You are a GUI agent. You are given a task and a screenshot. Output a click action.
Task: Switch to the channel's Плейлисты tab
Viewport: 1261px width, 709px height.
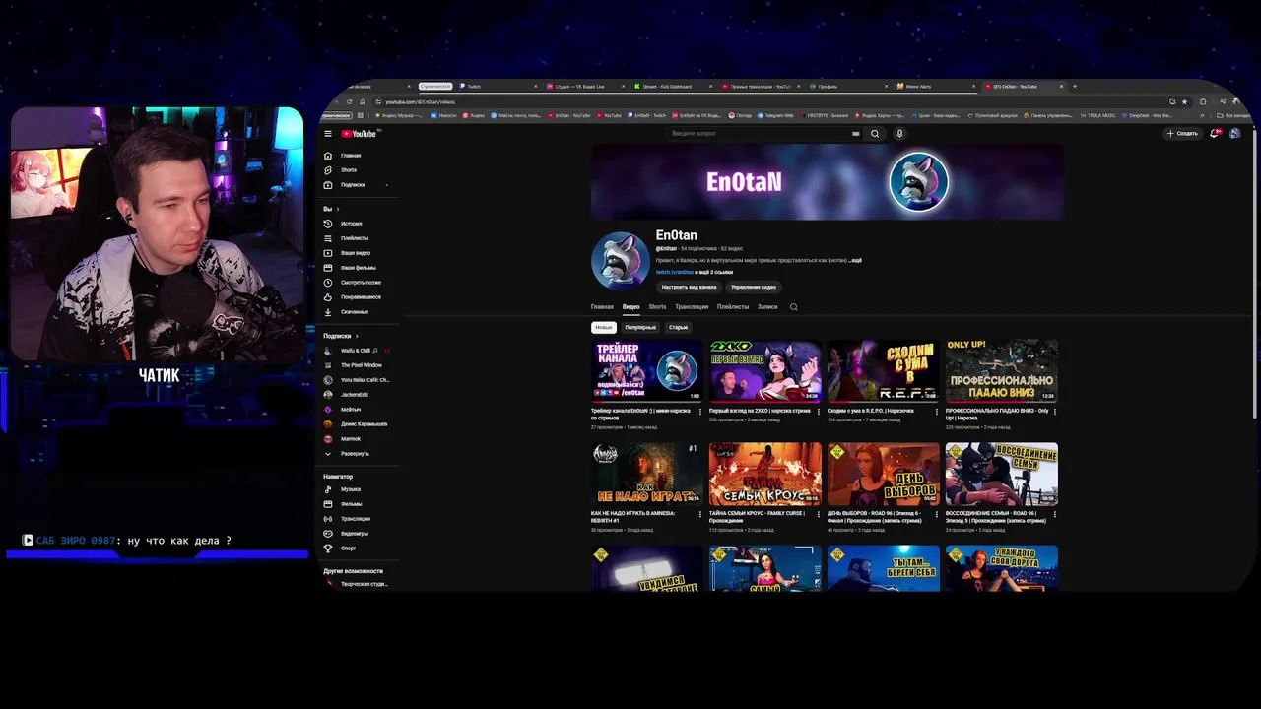point(733,307)
